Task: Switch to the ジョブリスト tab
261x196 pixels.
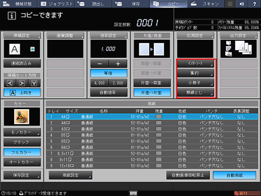Action: (57, 4)
